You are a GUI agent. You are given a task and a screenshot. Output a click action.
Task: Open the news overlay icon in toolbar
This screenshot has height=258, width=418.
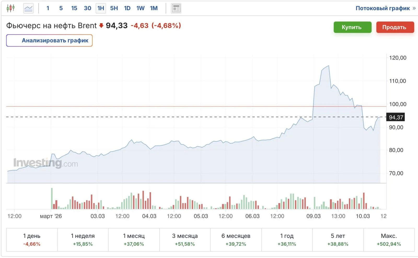point(176,8)
